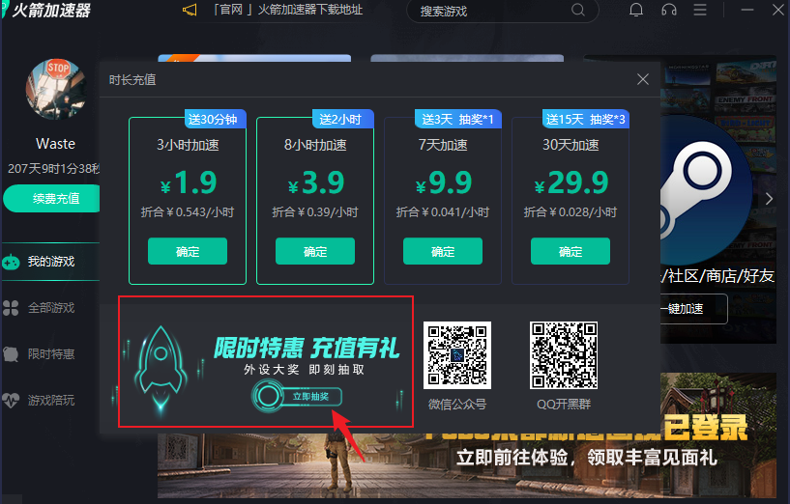Image resolution: width=790 pixels, height=504 pixels.
Task: Click 立即前往体验 bottom banner
Action: click(586, 458)
